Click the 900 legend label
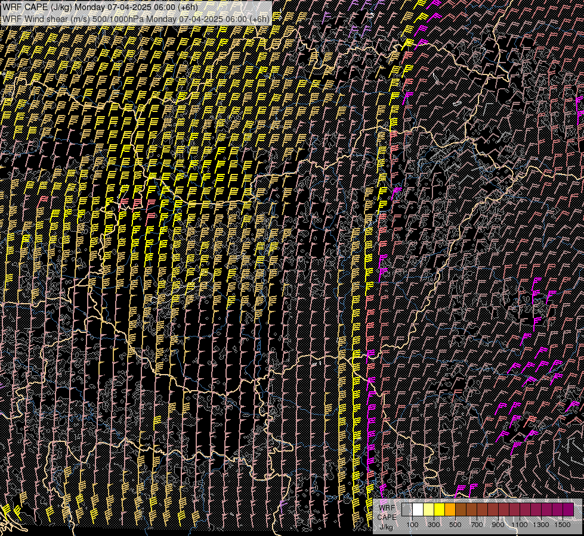 tap(498, 525)
